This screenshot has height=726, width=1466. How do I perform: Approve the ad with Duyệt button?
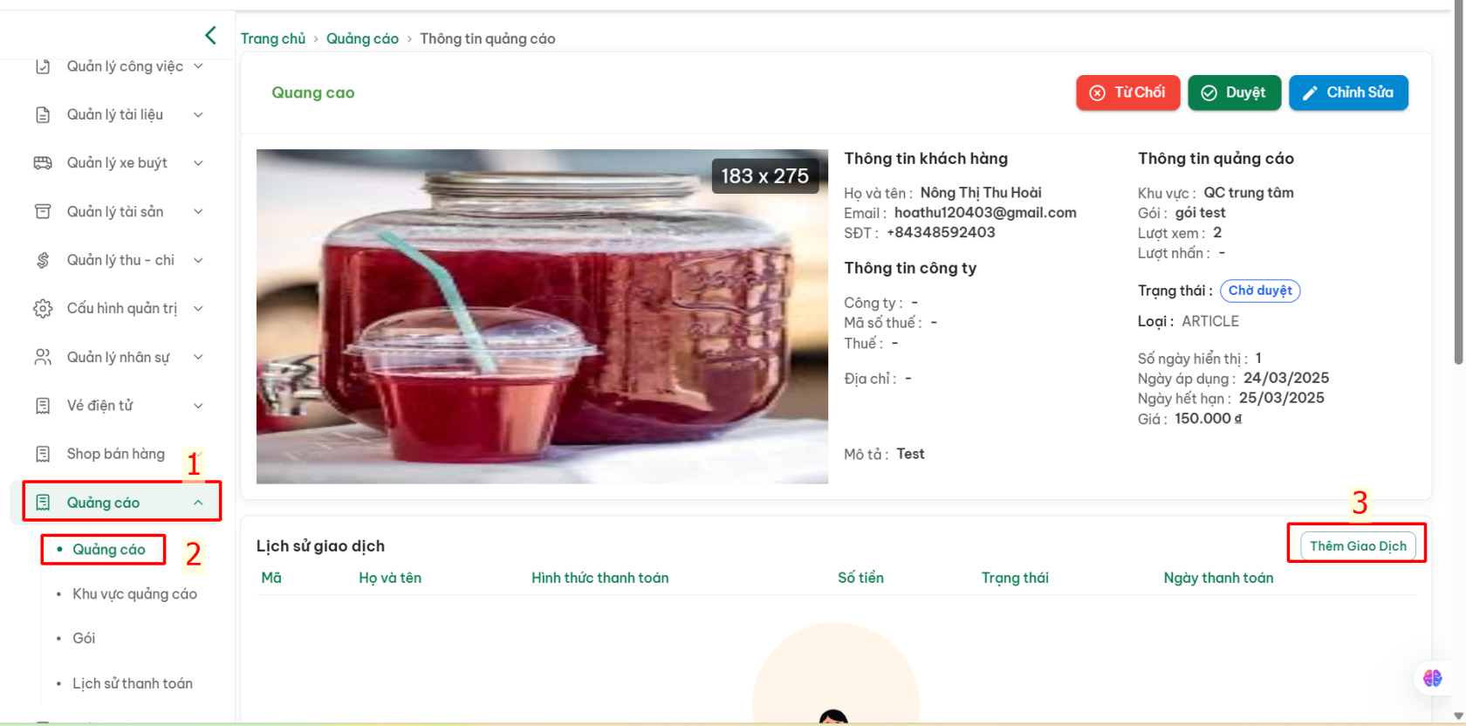(x=1234, y=92)
